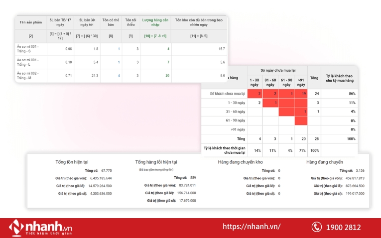Click the 1900 2812 hotline number

pos(344,227)
